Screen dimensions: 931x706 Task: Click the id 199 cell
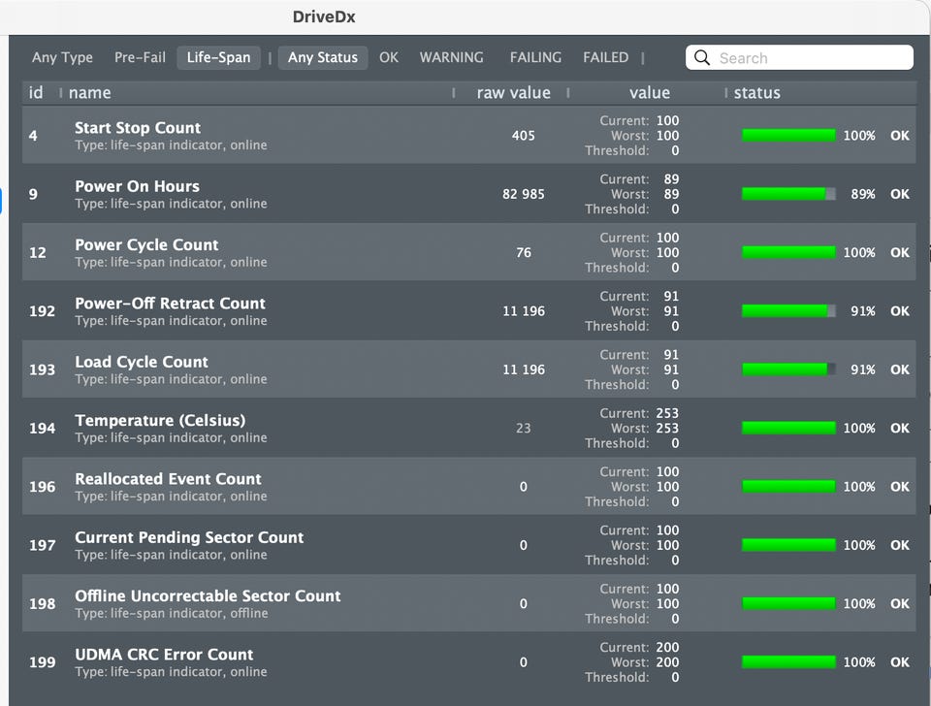(x=42, y=662)
